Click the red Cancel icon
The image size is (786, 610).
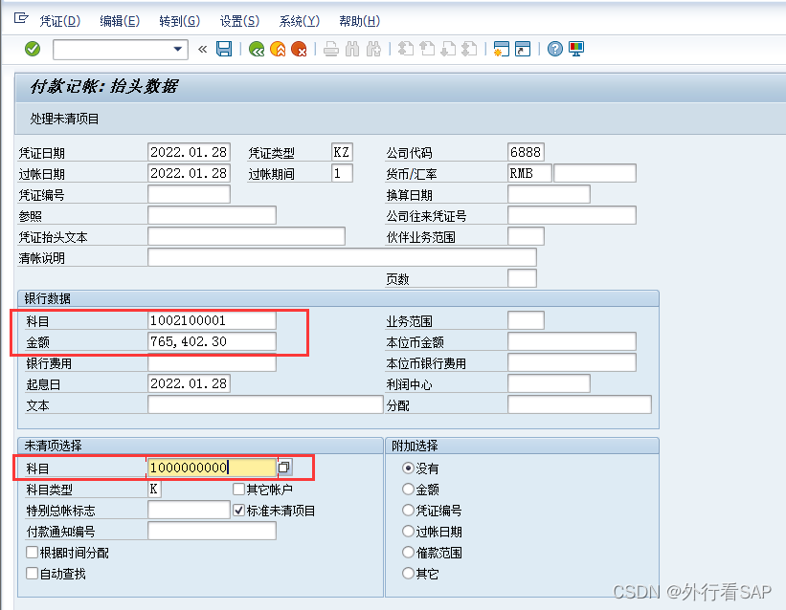point(299,49)
